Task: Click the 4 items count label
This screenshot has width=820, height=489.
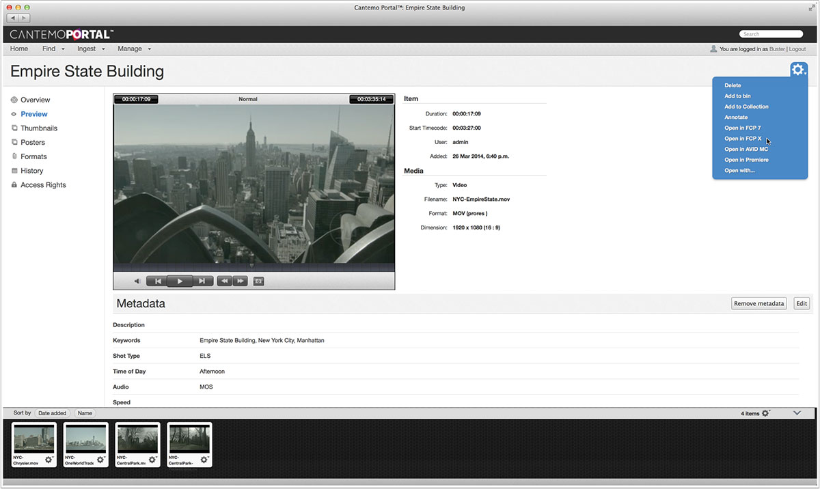Action: click(x=750, y=413)
